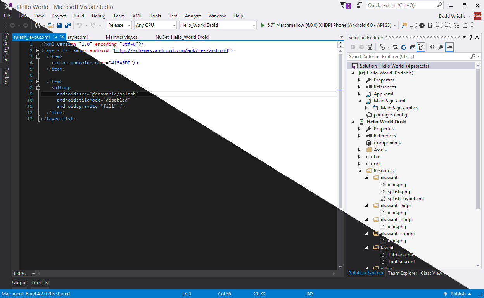Screen dimensions: 484x298
Task: Open the Debug menu
Action: coord(99,16)
